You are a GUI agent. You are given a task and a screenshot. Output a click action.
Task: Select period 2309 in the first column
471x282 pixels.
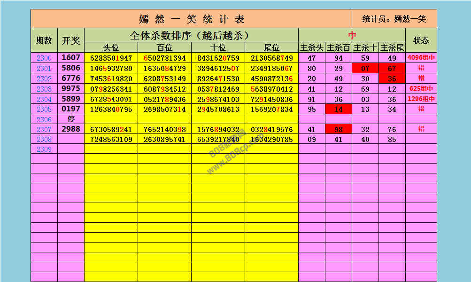click(44, 149)
